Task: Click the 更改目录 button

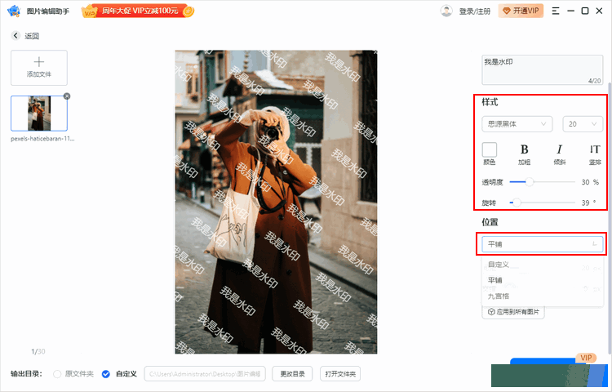Action: (292, 374)
